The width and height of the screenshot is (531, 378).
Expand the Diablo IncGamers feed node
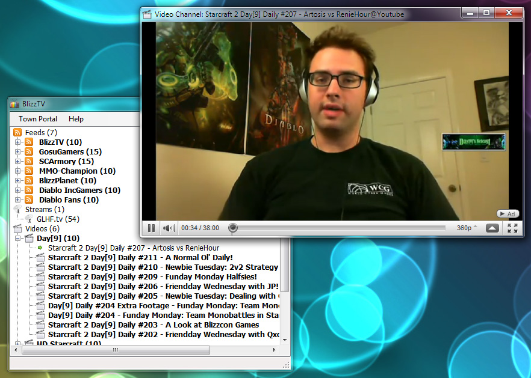point(17,191)
